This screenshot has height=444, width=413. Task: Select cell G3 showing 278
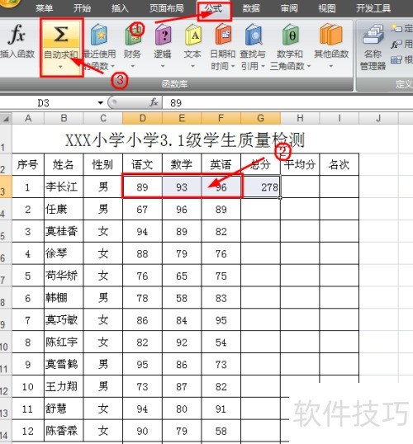point(261,187)
